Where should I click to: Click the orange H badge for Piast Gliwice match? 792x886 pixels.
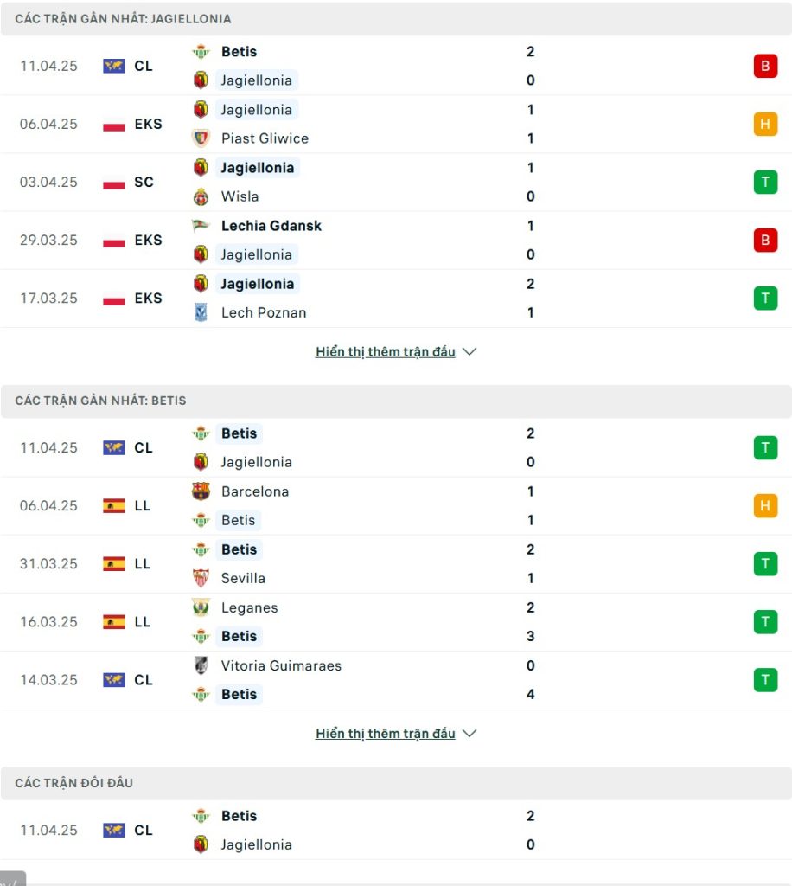click(765, 124)
